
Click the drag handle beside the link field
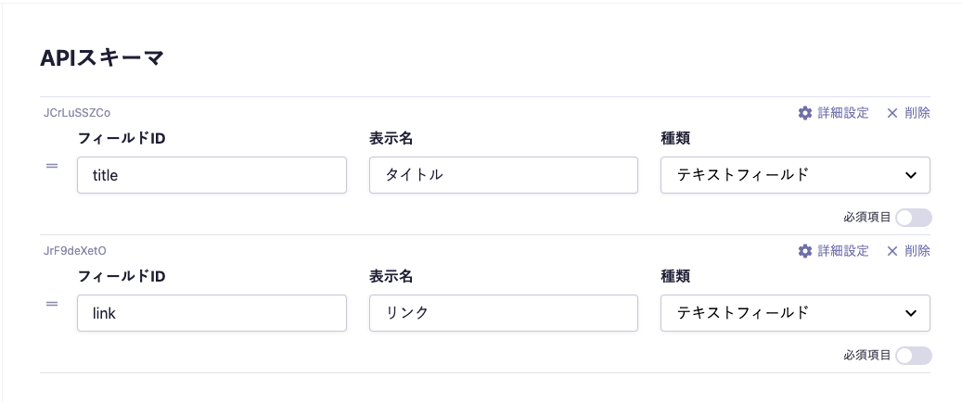click(53, 304)
